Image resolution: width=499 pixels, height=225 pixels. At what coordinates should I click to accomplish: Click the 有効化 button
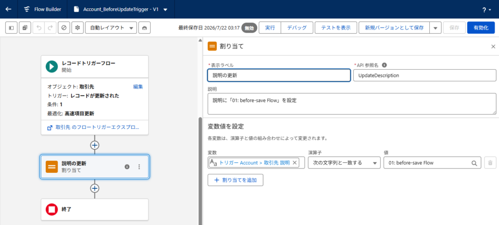[481, 28]
